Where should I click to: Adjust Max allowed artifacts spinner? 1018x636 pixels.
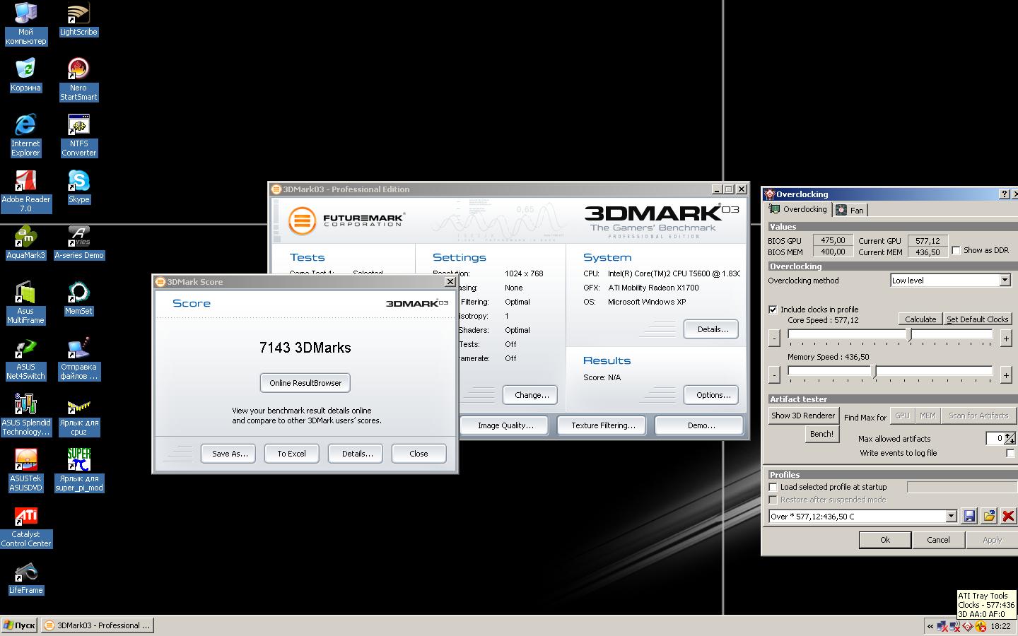pos(1011,439)
